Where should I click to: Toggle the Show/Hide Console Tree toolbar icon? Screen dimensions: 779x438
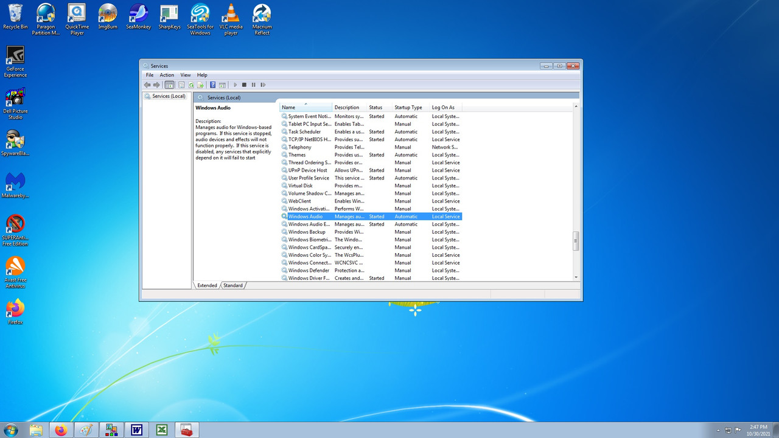169,85
